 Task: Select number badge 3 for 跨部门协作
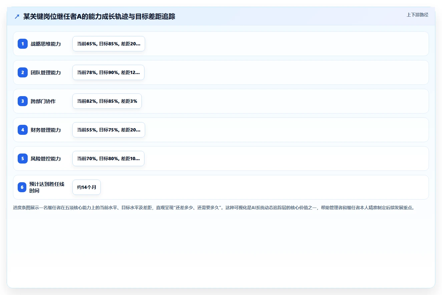tap(23, 101)
